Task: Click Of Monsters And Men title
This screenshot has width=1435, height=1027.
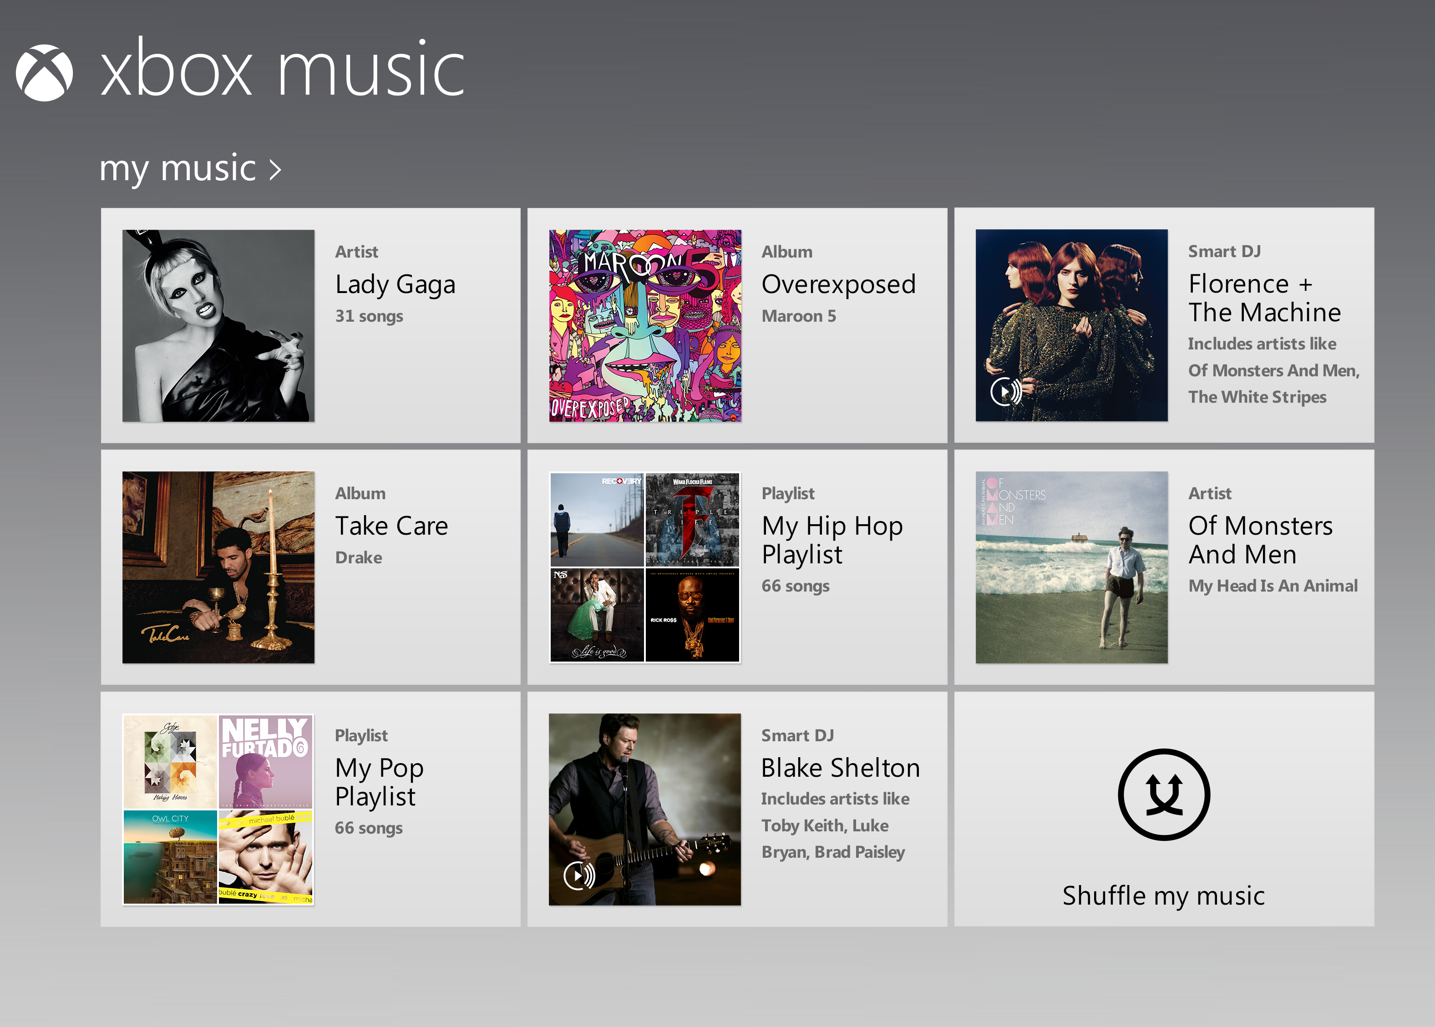Action: (1260, 540)
